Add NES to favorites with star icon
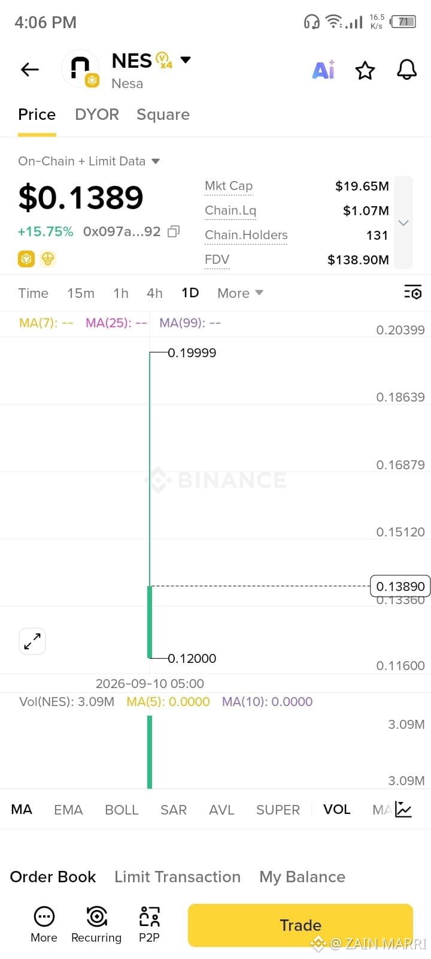 365,70
